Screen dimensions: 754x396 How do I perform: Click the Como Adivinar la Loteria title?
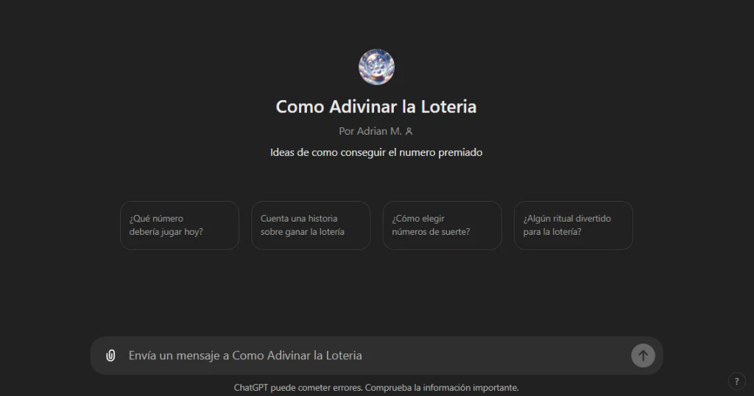tap(376, 107)
